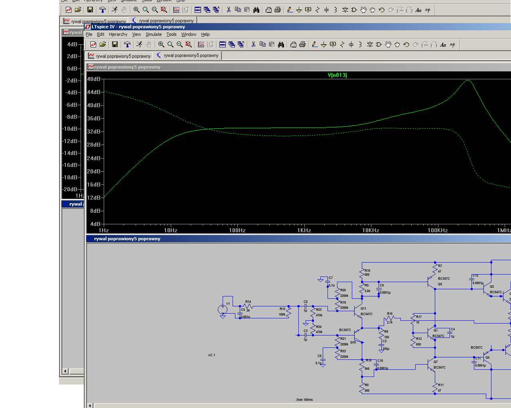
Task: Click Save icon in background window toolbar
Action: [90, 10]
